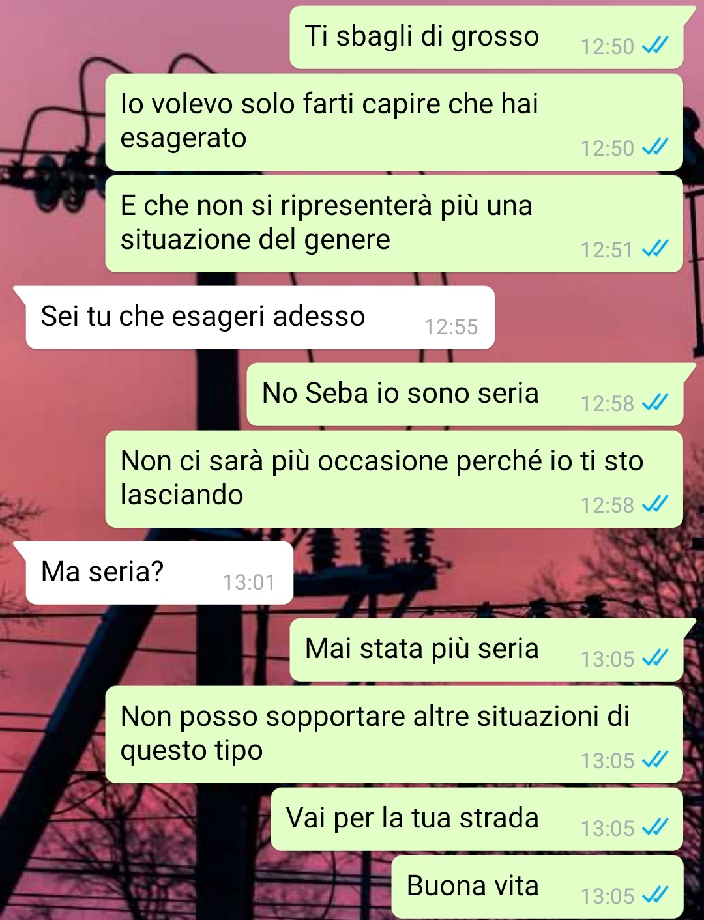Click the read-receipt checkmarks on 'Ti sbagli di grosso'
Screen dimensions: 704x920
click(x=654, y=46)
